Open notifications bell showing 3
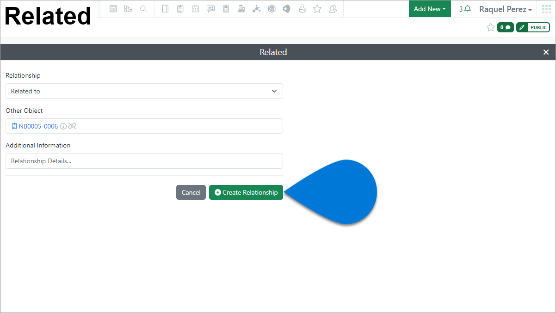This screenshot has width=556, height=313. coord(465,9)
